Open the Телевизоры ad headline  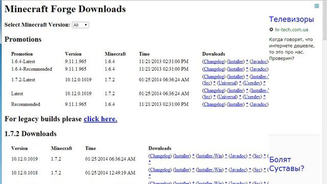pyautogui.click(x=291, y=19)
